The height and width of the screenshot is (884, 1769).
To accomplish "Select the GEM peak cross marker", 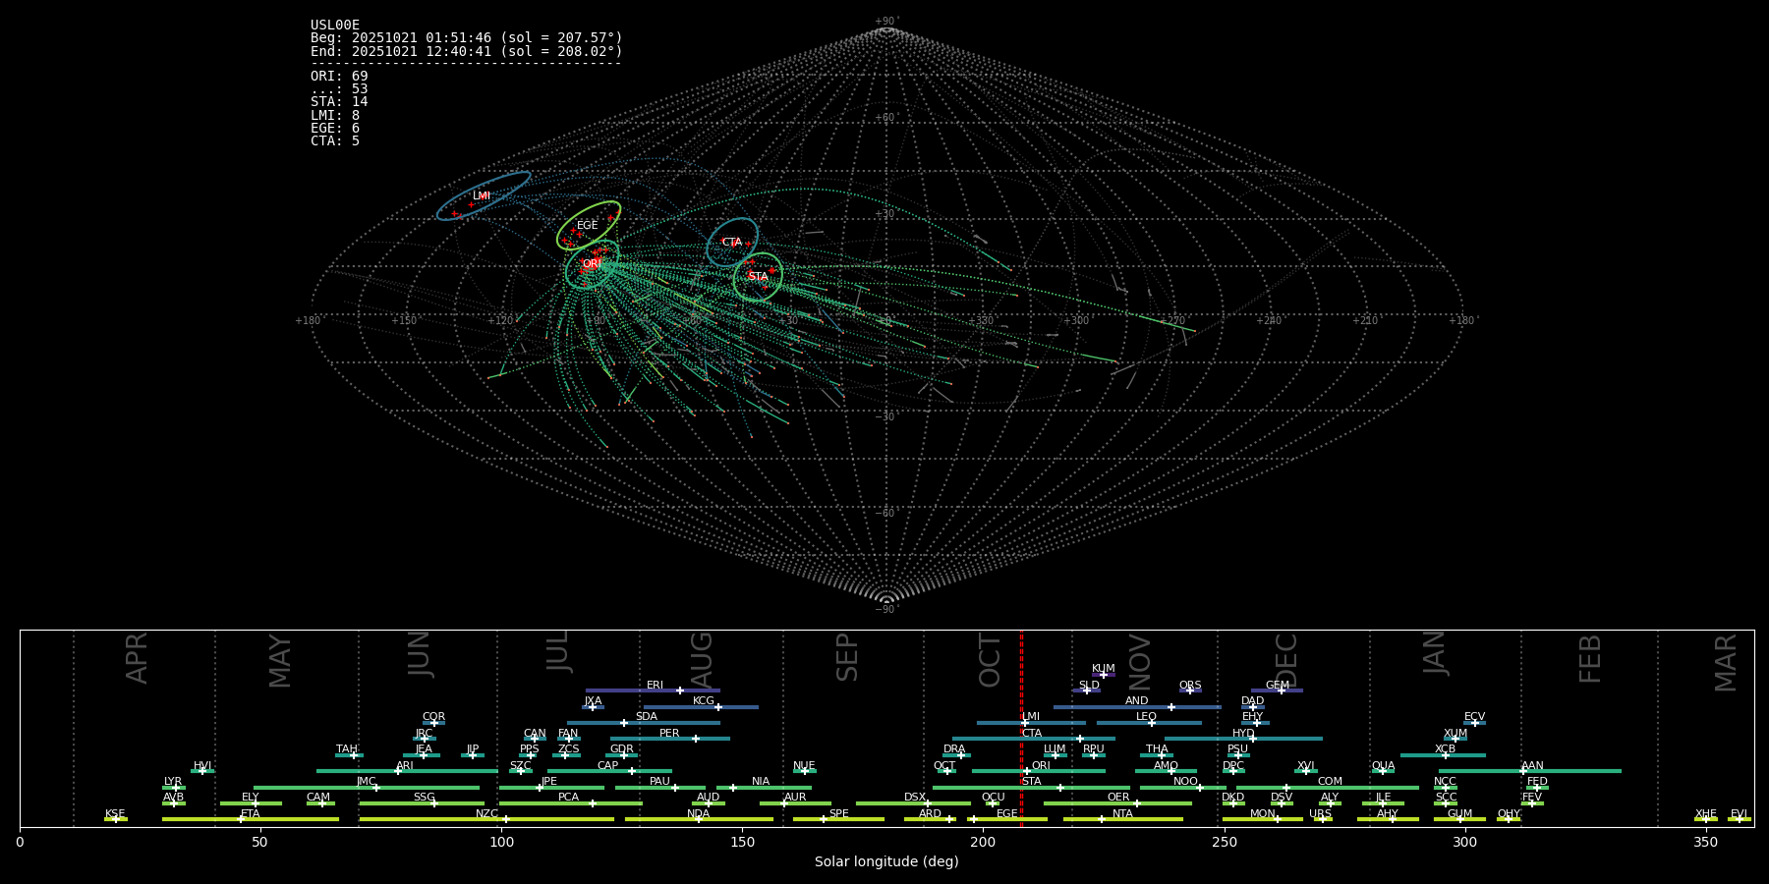I will pos(1281,691).
